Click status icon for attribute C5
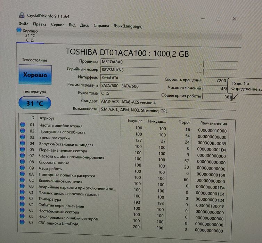Image resolution: width=262 pixels, height=243 pixels. click(x=22, y=210)
